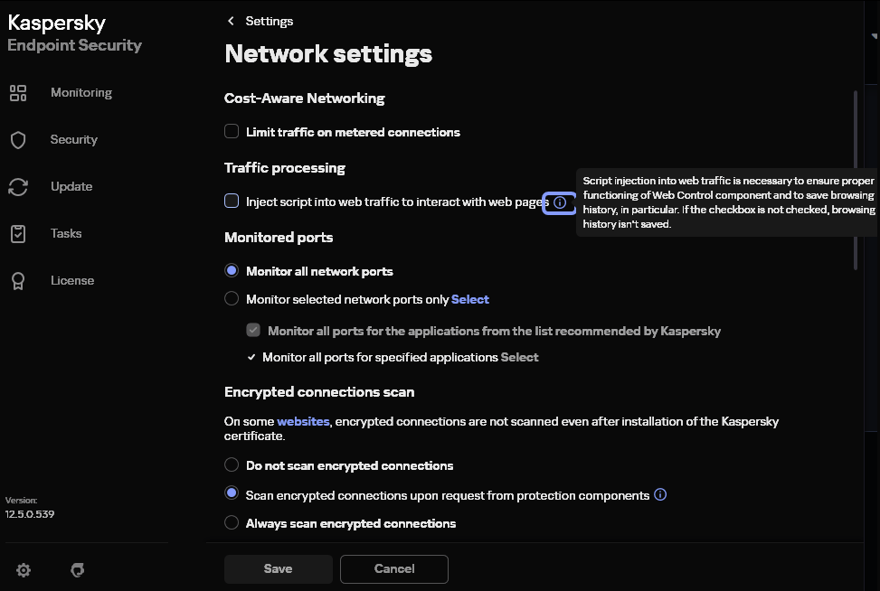This screenshot has width=880, height=591.
Task: Open the websites link
Action: pyautogui.click(x=304, y=422)
